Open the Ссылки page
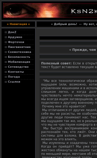The height and width of the screenshot is (158, 97). click(14, 82)
